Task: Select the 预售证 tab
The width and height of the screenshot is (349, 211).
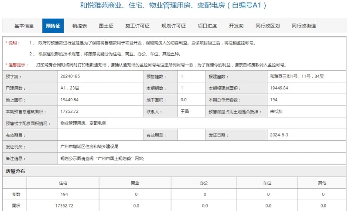Action: click(53, 26)
